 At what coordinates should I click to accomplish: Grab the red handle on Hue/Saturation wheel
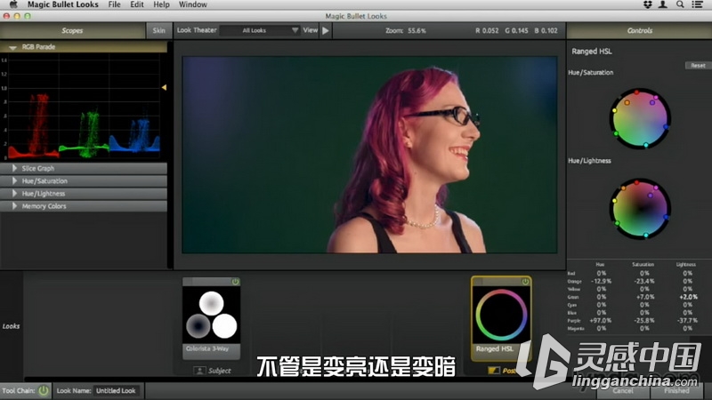coord(637,92)
